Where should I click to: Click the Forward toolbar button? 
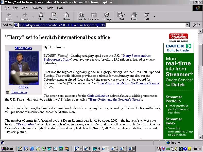tap(25, 17)
